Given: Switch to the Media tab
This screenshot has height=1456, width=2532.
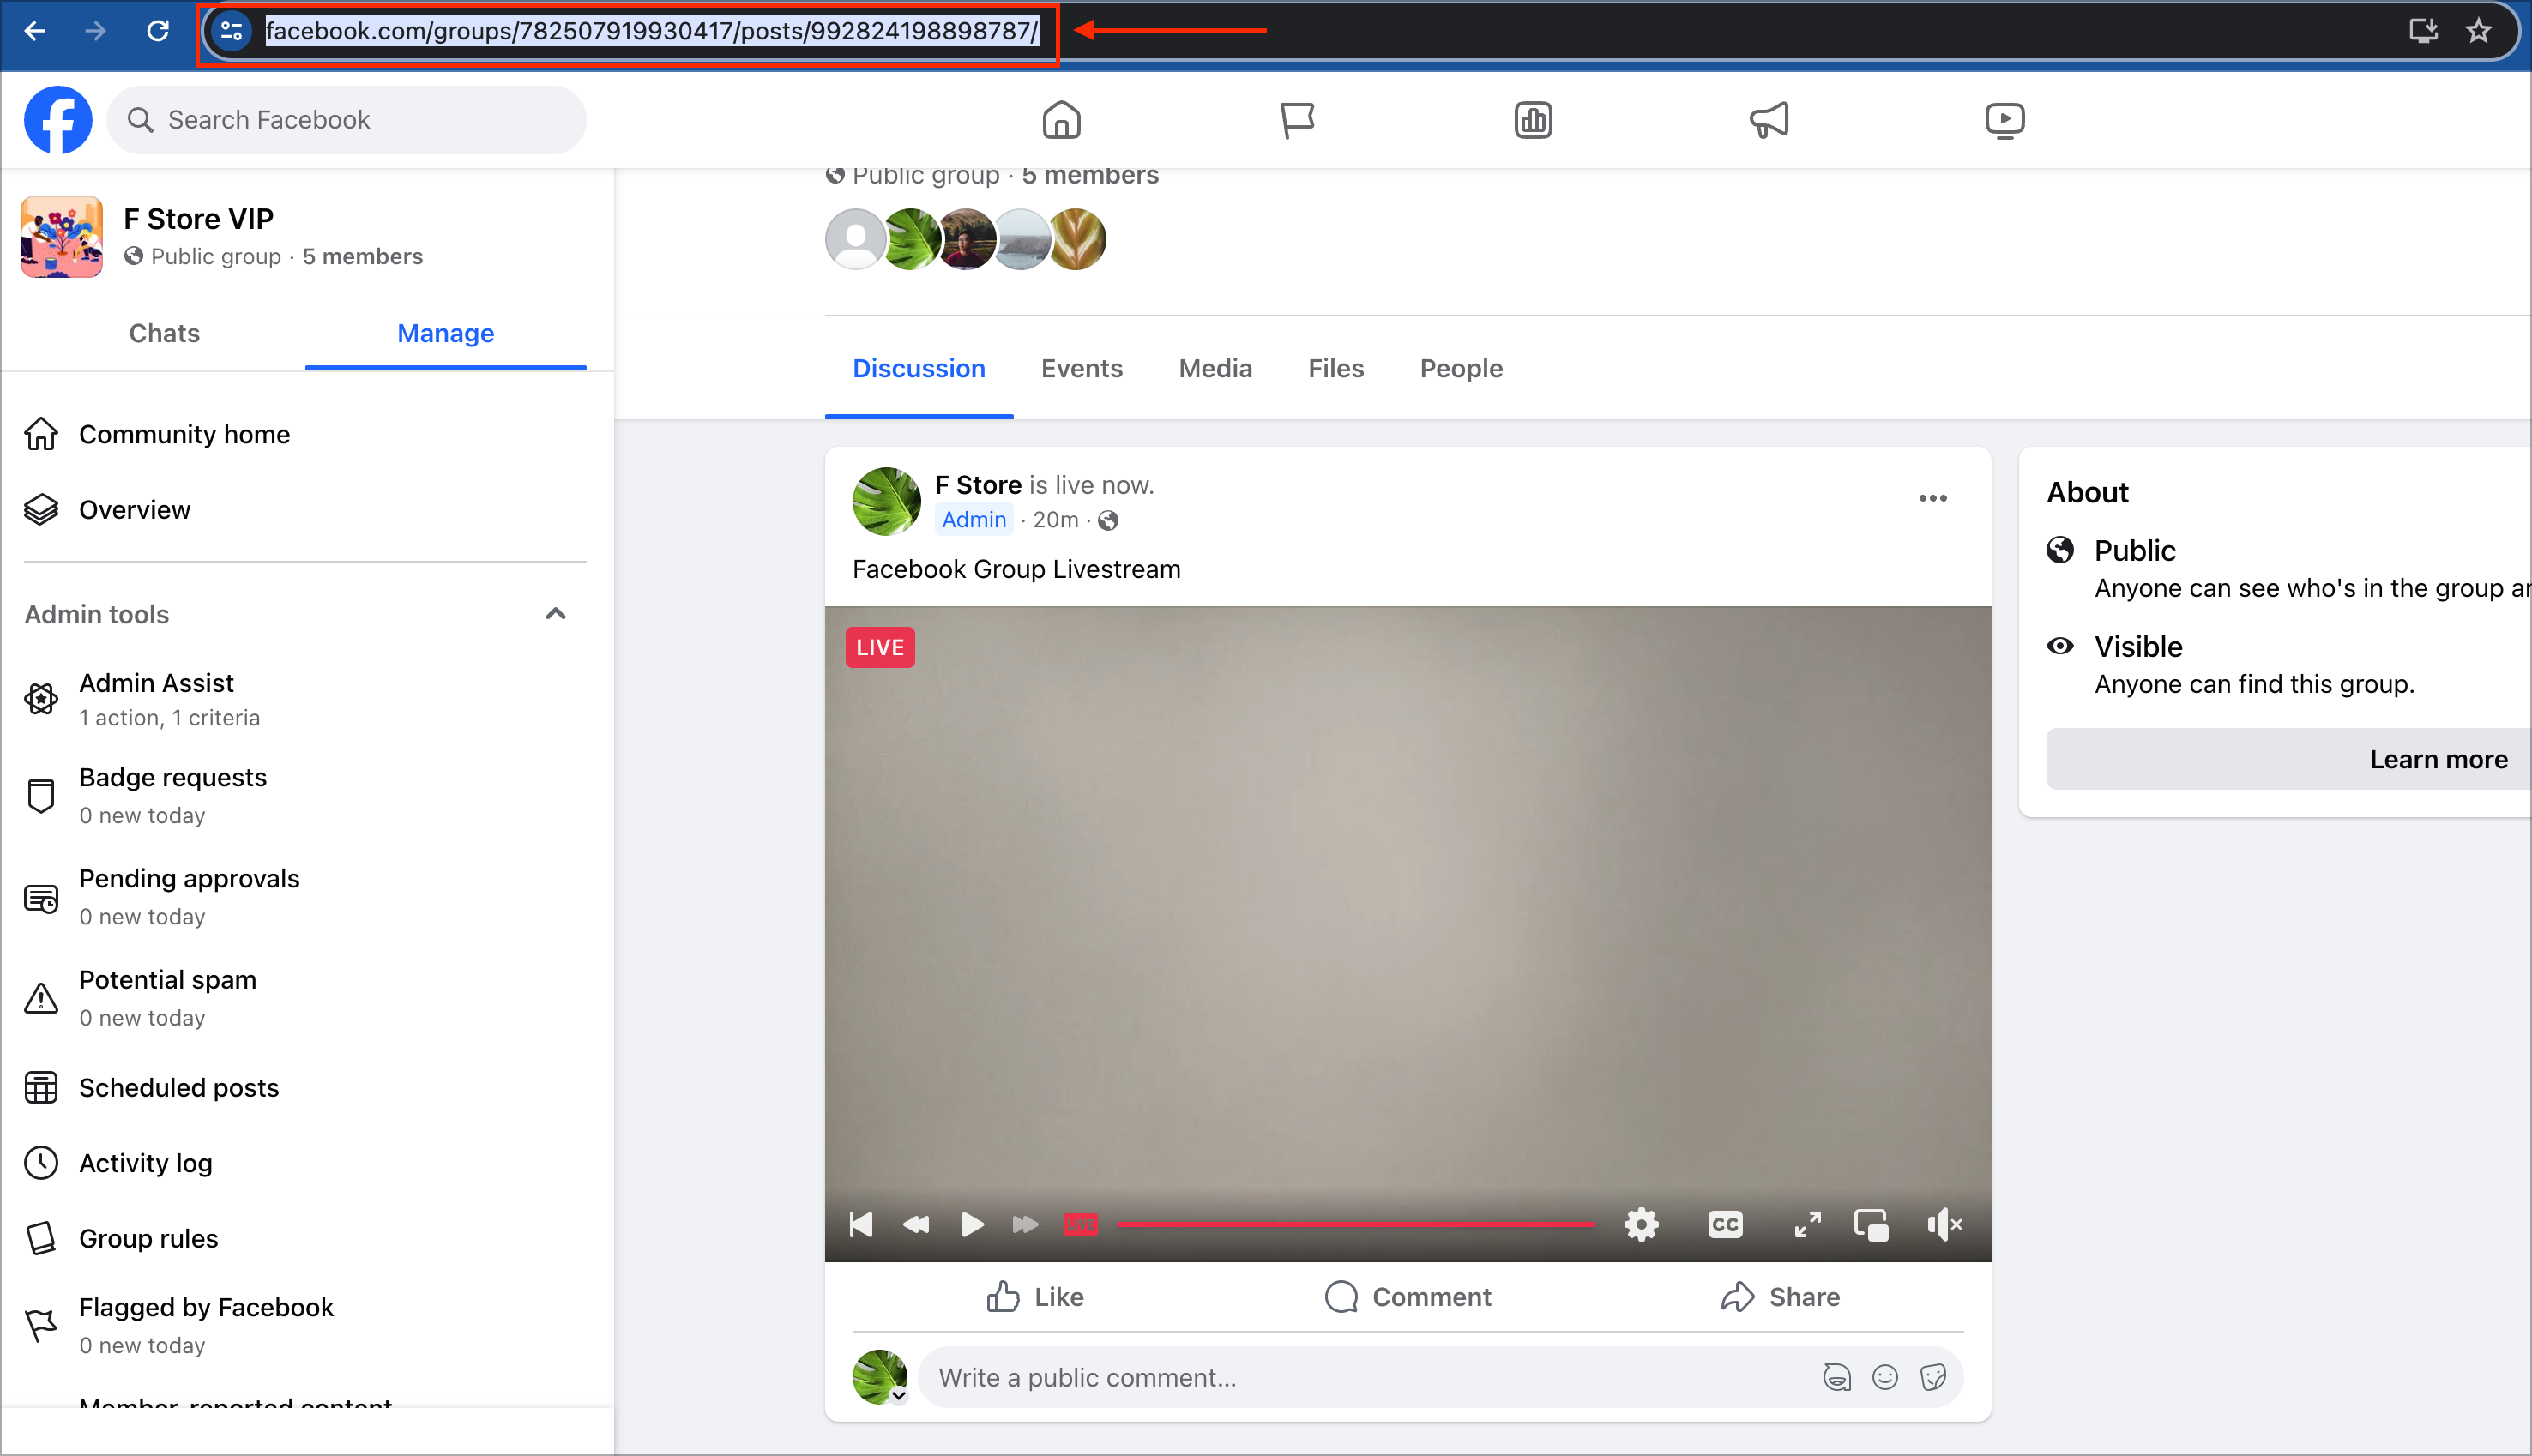Looking at the screenshot, I should click(1214, 368).
